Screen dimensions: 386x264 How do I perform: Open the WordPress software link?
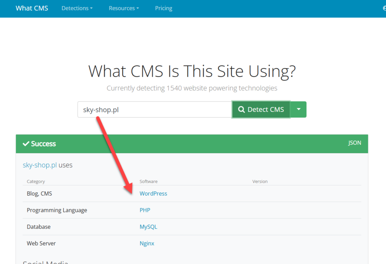153,193
